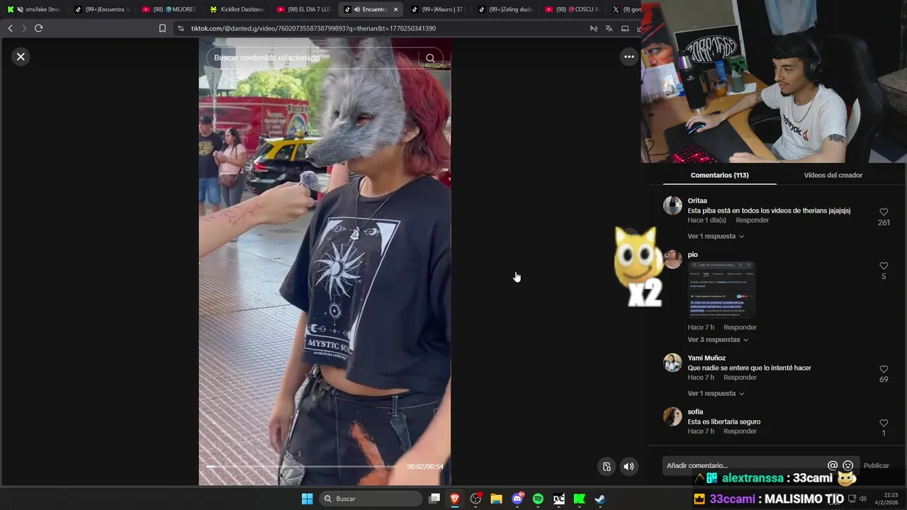This screenshot has height=510, width=907.
Task: Open the Kick app taskbar icon
Action: 579,499
